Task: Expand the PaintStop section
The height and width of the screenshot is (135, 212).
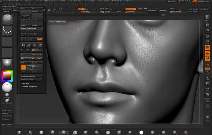Action: coord(25,83)
